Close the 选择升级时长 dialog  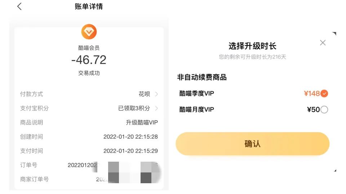coord(323,43)
